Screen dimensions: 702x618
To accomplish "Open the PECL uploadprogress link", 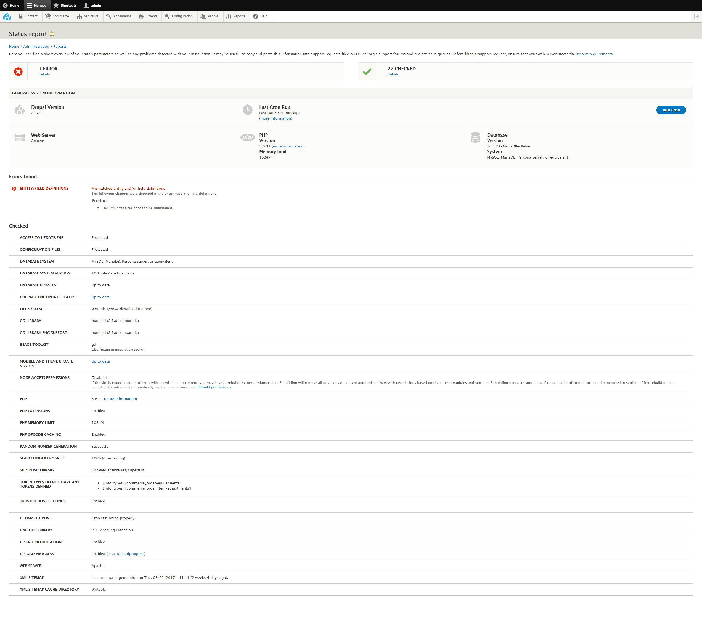I will tap(126, 554).
